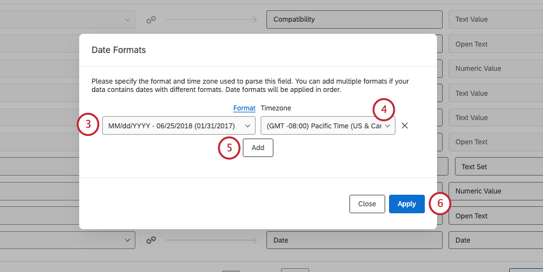Click link icon beside Date field
Viewport: 543px width, 272px height.
(x=151, y=240)
